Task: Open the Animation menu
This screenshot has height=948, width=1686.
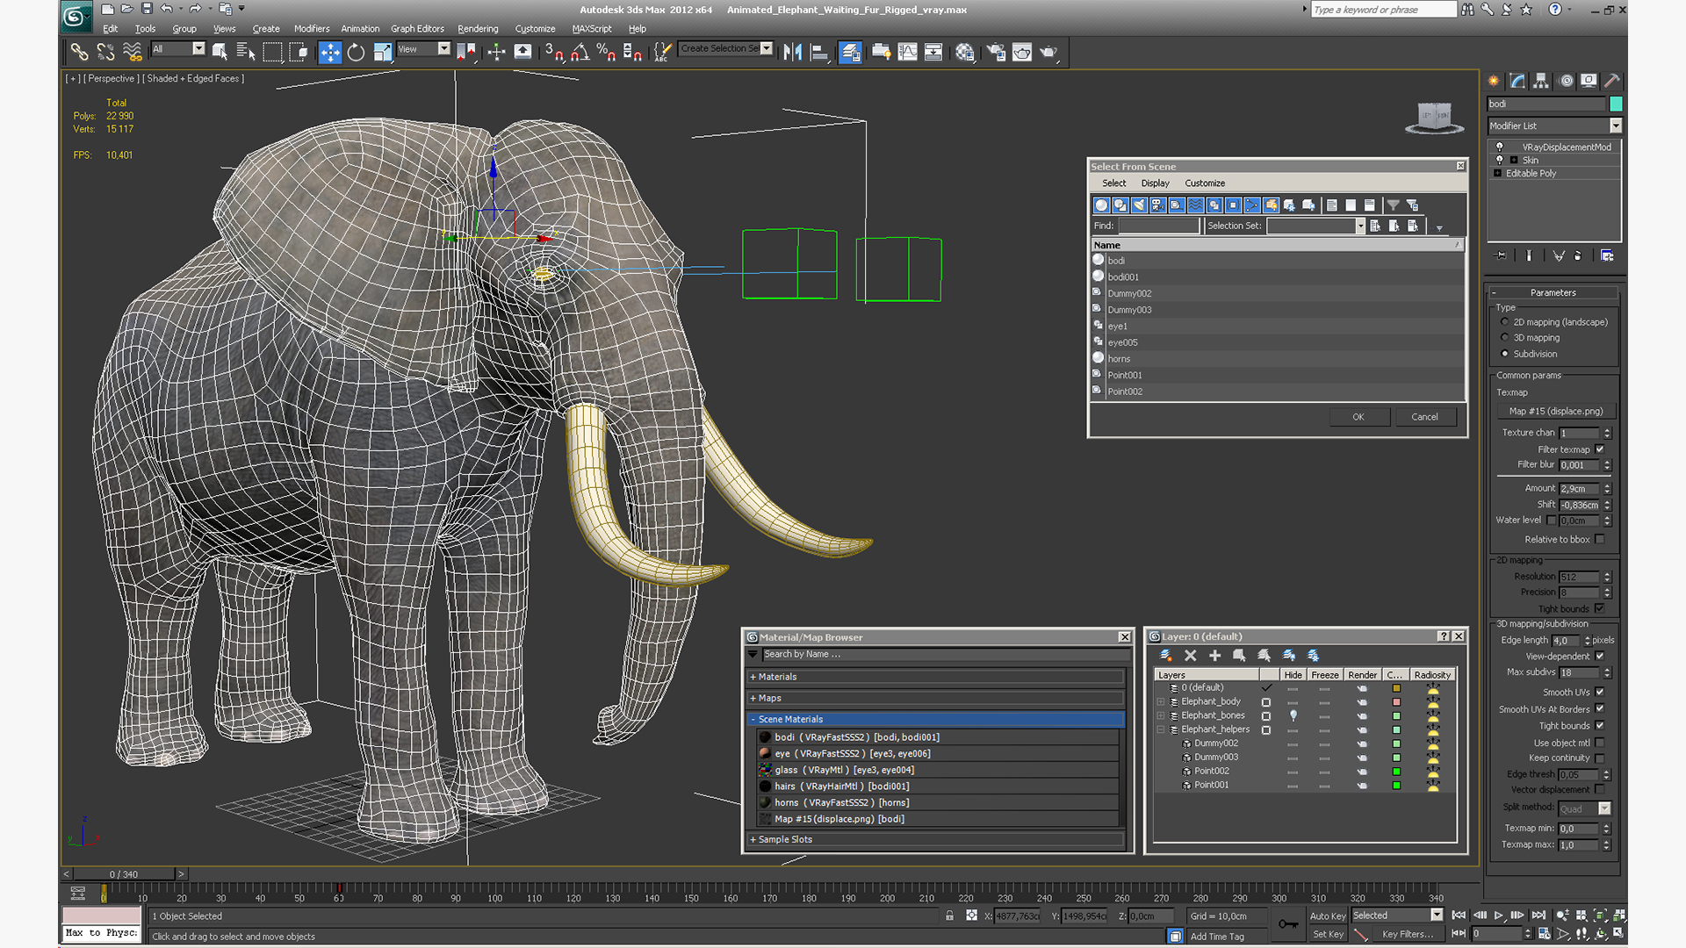Action: (x=360, y=28)
